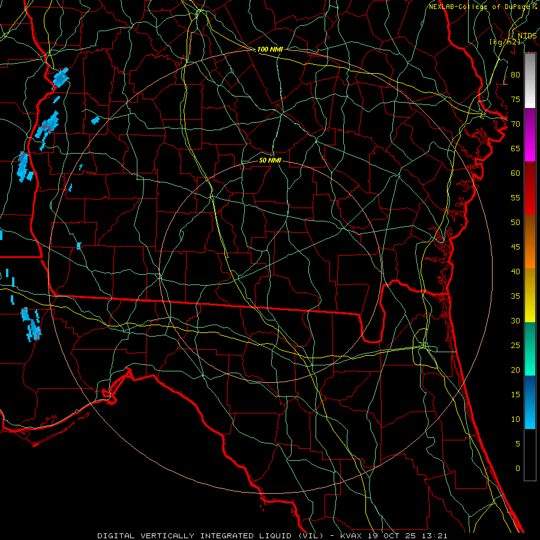540x540 pixels.
Task: Click the "75" value on the scale
Action: point(515,100)
